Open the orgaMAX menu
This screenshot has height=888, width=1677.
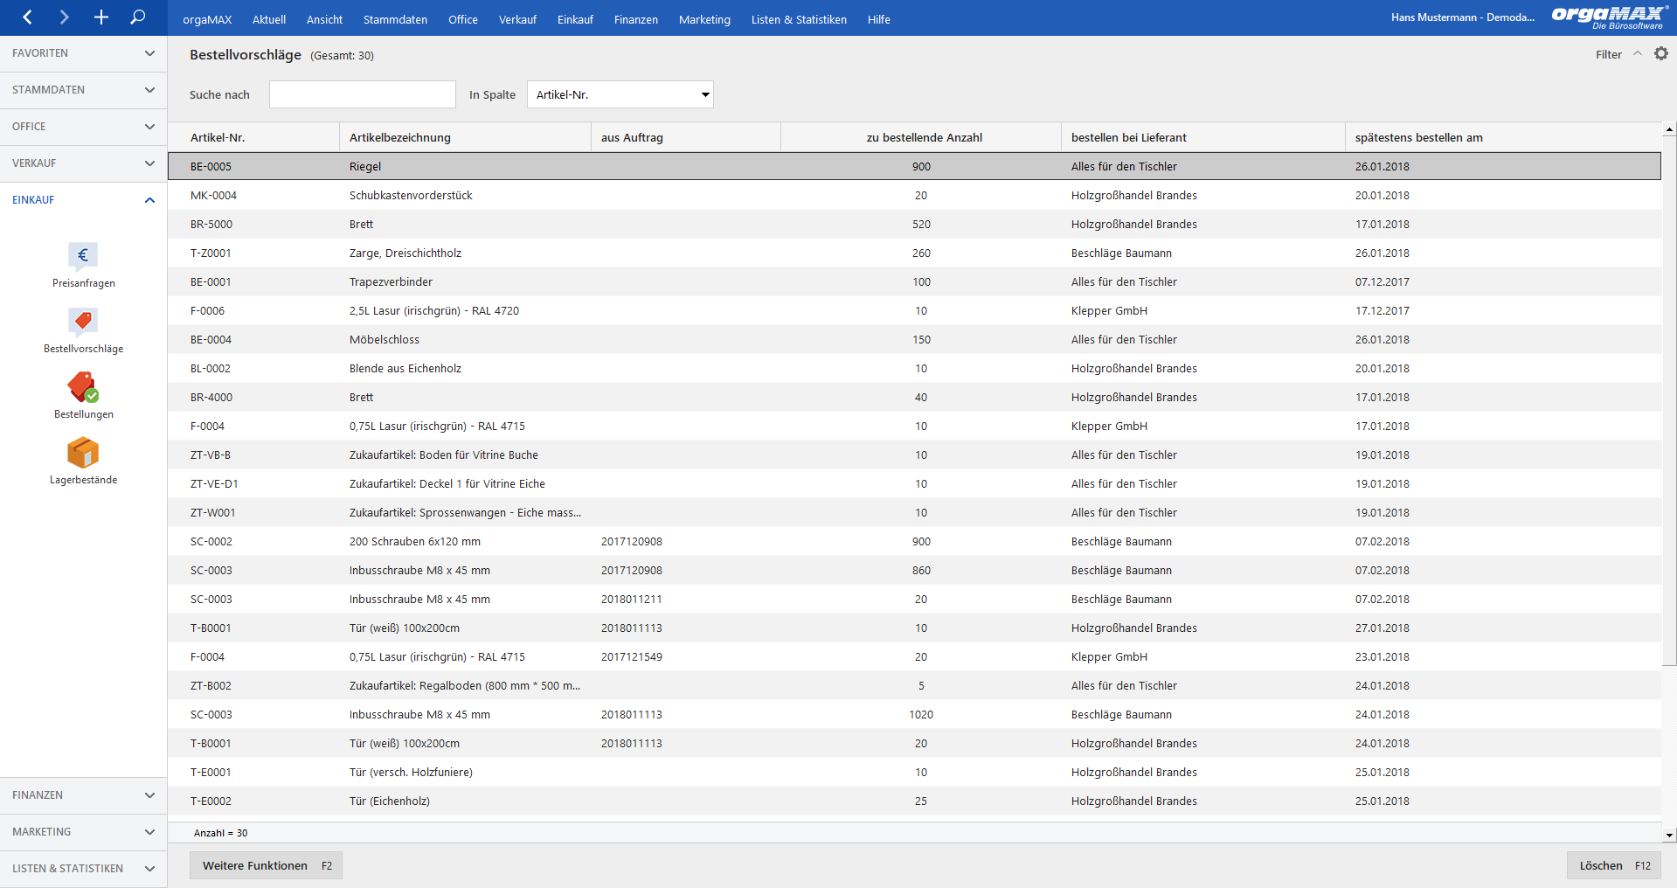point(207,19)
